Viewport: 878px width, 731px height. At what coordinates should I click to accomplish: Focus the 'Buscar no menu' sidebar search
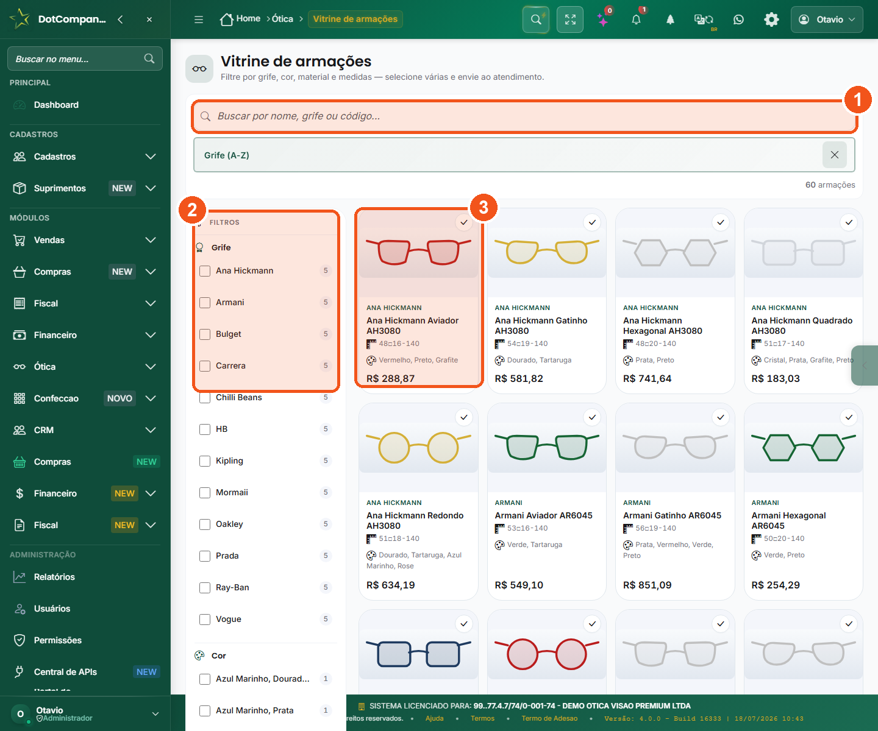(x=85, y=58)
